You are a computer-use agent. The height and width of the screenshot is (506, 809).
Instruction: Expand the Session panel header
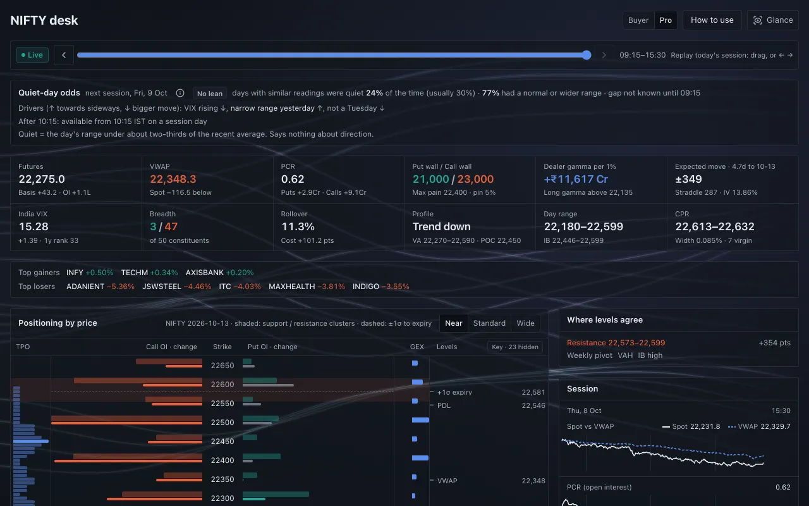pyautogui.click(x=678, y=389)
